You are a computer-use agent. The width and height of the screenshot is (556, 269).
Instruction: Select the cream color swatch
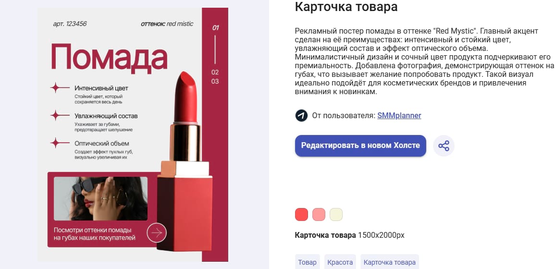[x=336, y=214]
